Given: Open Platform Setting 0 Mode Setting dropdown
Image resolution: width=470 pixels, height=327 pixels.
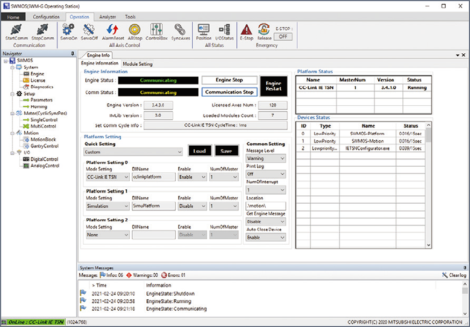Looking at the screenshot, I should 108,177.
